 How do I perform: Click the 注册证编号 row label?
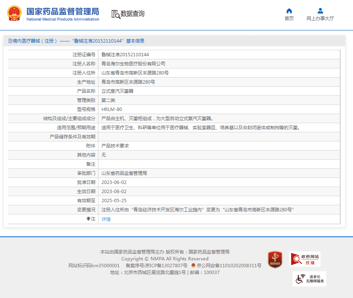coord(84,54)
